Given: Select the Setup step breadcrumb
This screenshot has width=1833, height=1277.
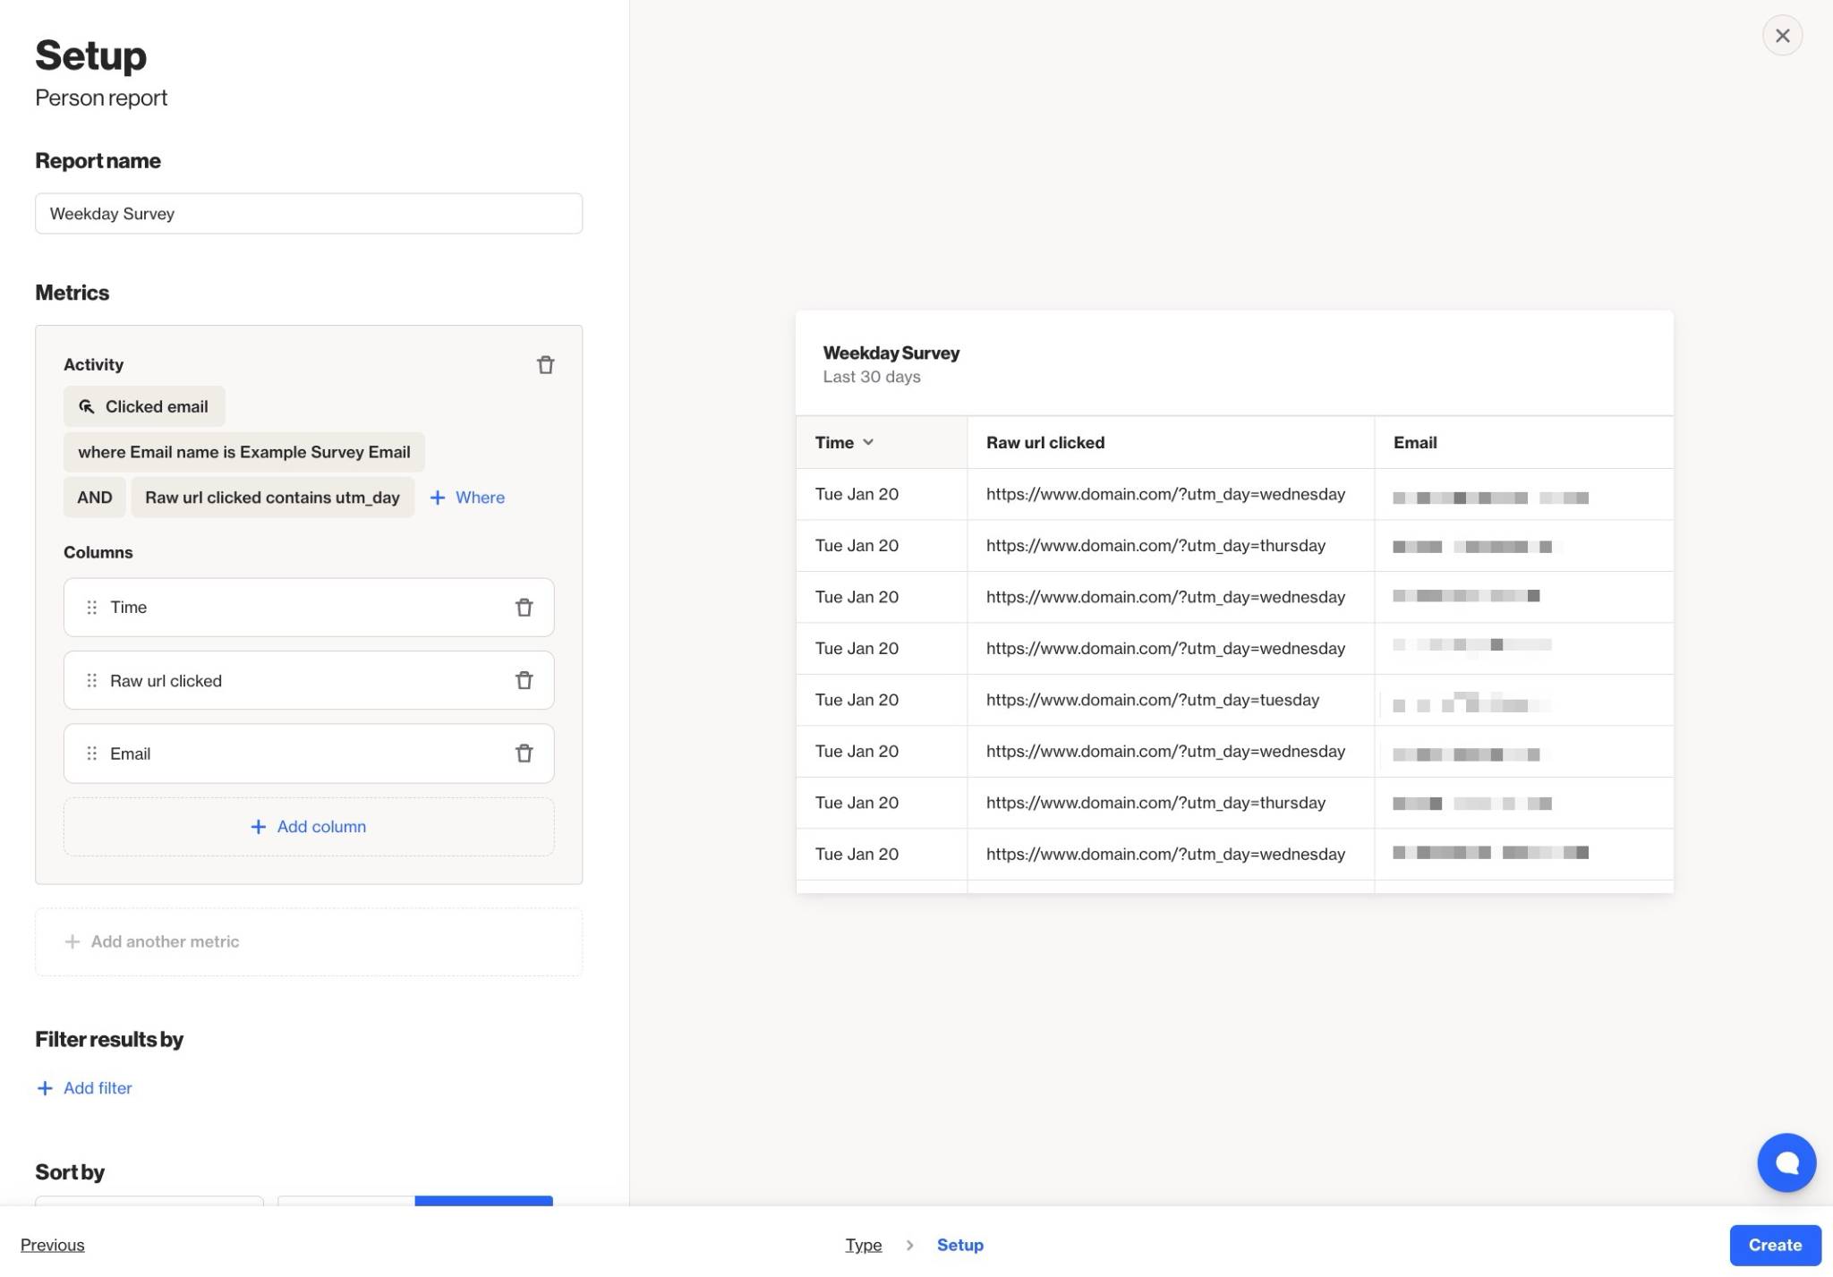Looking at the screenshot, I should [x=959, y=1245].
